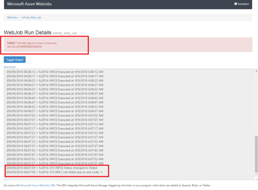Click the log output scrollbar thumb
Viewport: 258px width, 190px height.
pos(256,154)
